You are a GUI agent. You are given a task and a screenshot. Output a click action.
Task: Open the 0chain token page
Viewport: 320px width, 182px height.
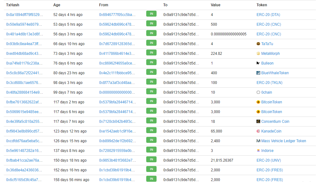coord(266,92)
